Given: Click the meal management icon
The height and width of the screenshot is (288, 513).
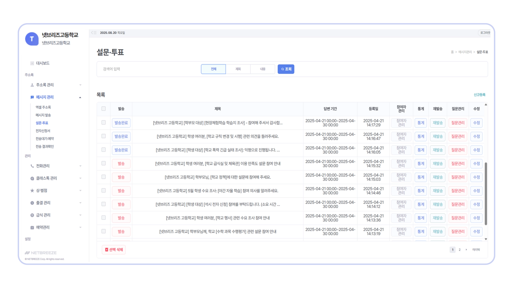Looking at the screenshot, I should pyautogui.click(x=32, y=215).
